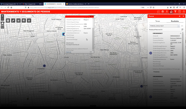Open the pin network widget in header
This screenshot has height=109, width=186.
click(x=167, y=11)
